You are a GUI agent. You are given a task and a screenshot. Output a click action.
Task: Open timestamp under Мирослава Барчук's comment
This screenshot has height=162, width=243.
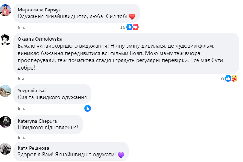(x=21, y=27)
